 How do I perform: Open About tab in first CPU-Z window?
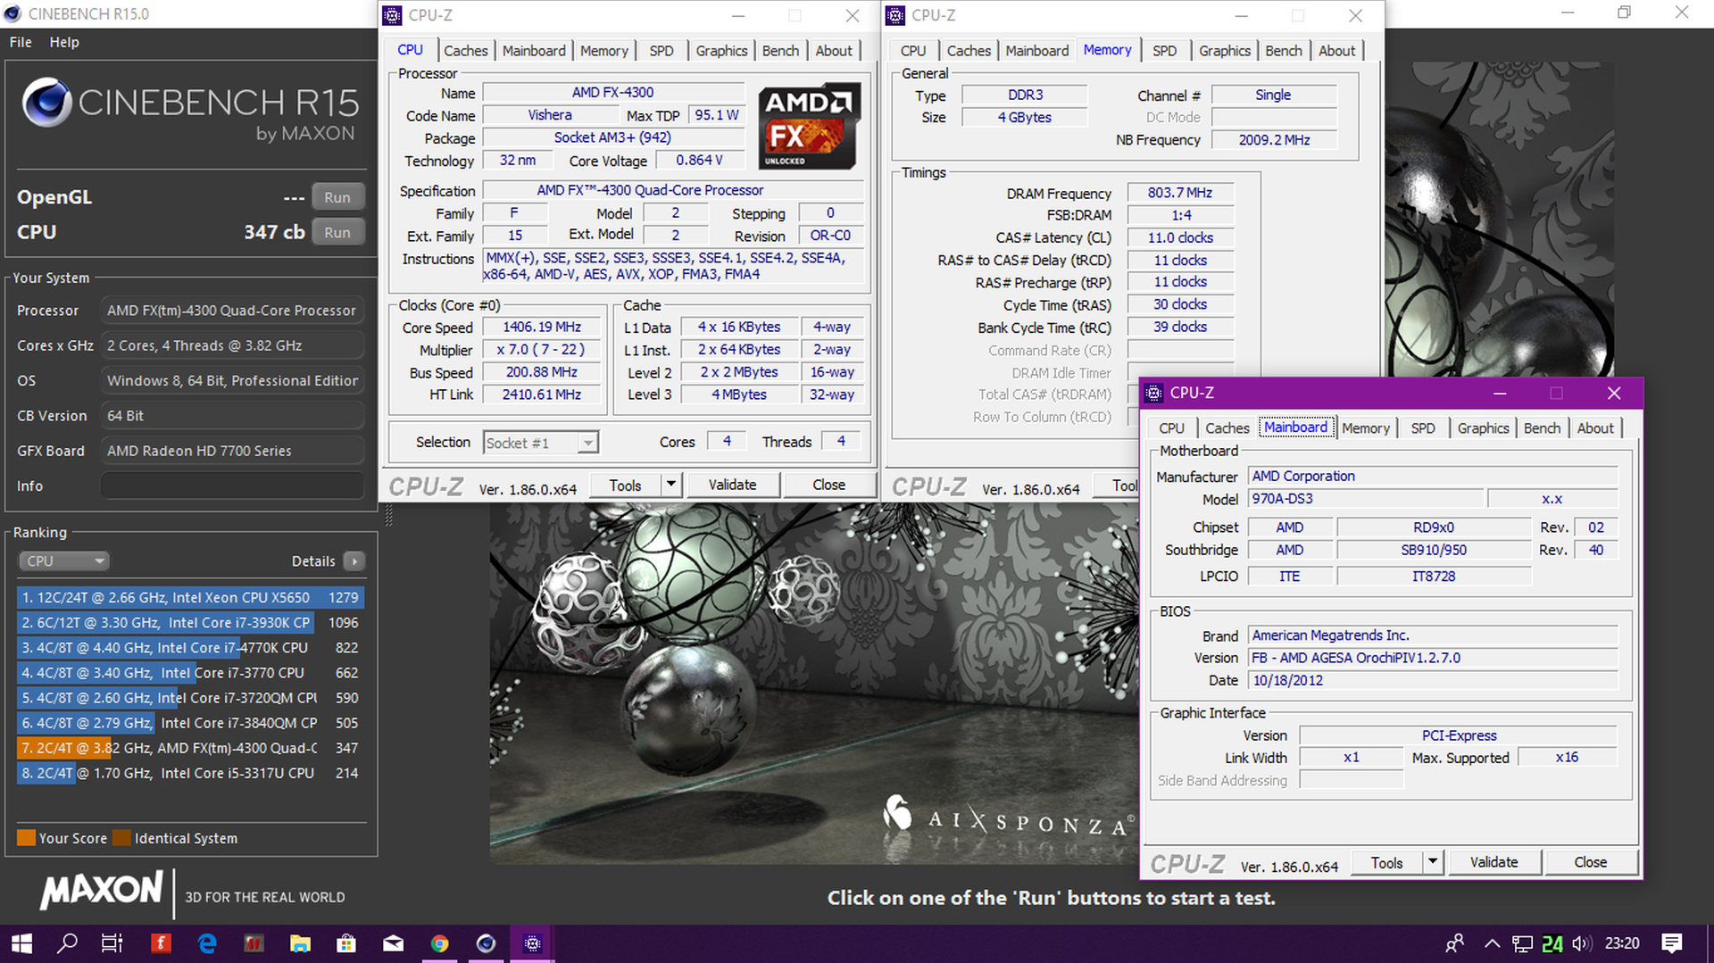click(x=834, y=51)
